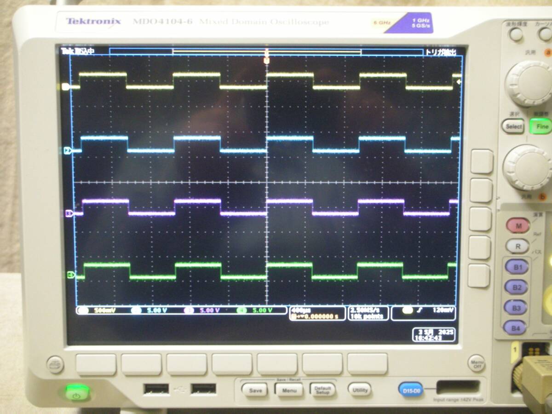Viewport: 552px width, 414px height.
Task: Click the leftmost bottom bezel button
Action: point(96,364)
